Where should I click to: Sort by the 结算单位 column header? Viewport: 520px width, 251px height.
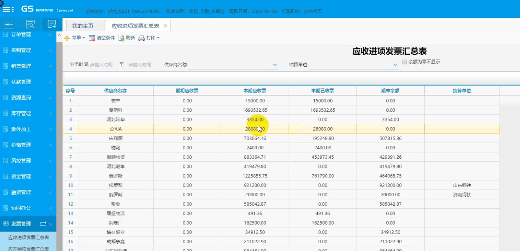pyautogui.click(x=462, y=91)
